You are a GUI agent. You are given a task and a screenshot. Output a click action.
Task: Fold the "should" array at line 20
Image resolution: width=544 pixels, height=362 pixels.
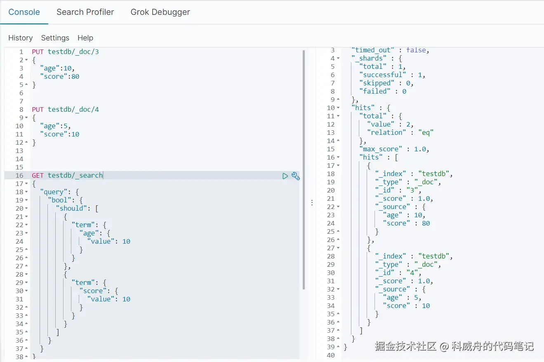26,209
